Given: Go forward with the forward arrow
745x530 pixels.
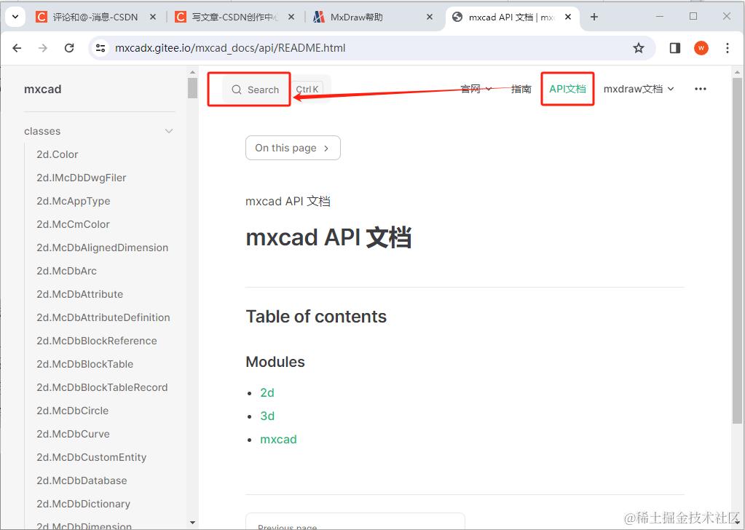Looking at the screenshot, I should [x=43, y=48].
